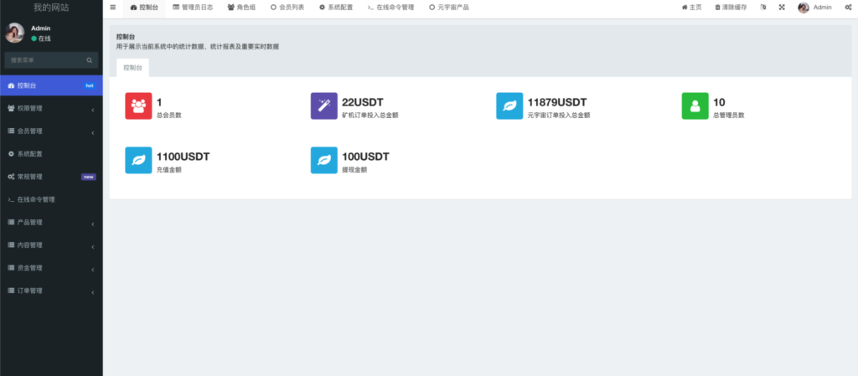Expand the 资金管理 sidebar menu
Screen dimensions: 858x376
point(51,268)
